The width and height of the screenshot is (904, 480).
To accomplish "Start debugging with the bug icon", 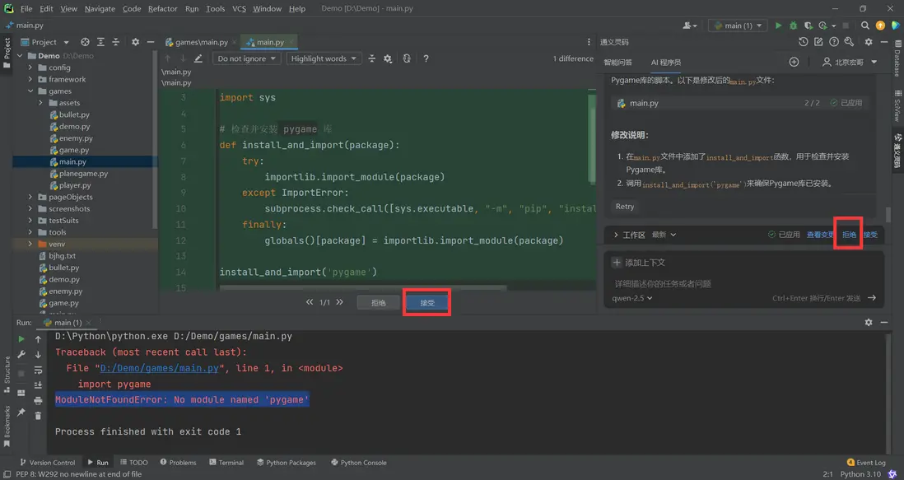I will pyautogui.click(x=793, y=26).
